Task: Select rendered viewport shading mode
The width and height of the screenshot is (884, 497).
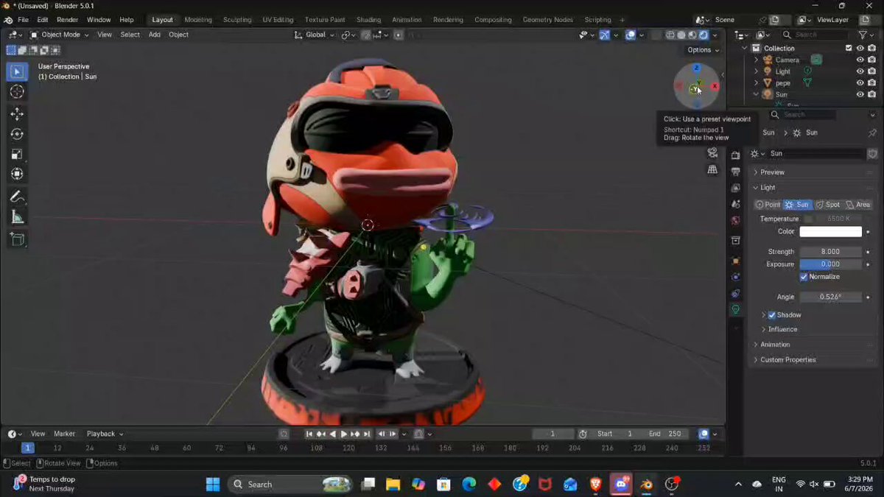Action: (x=704, y=35)
